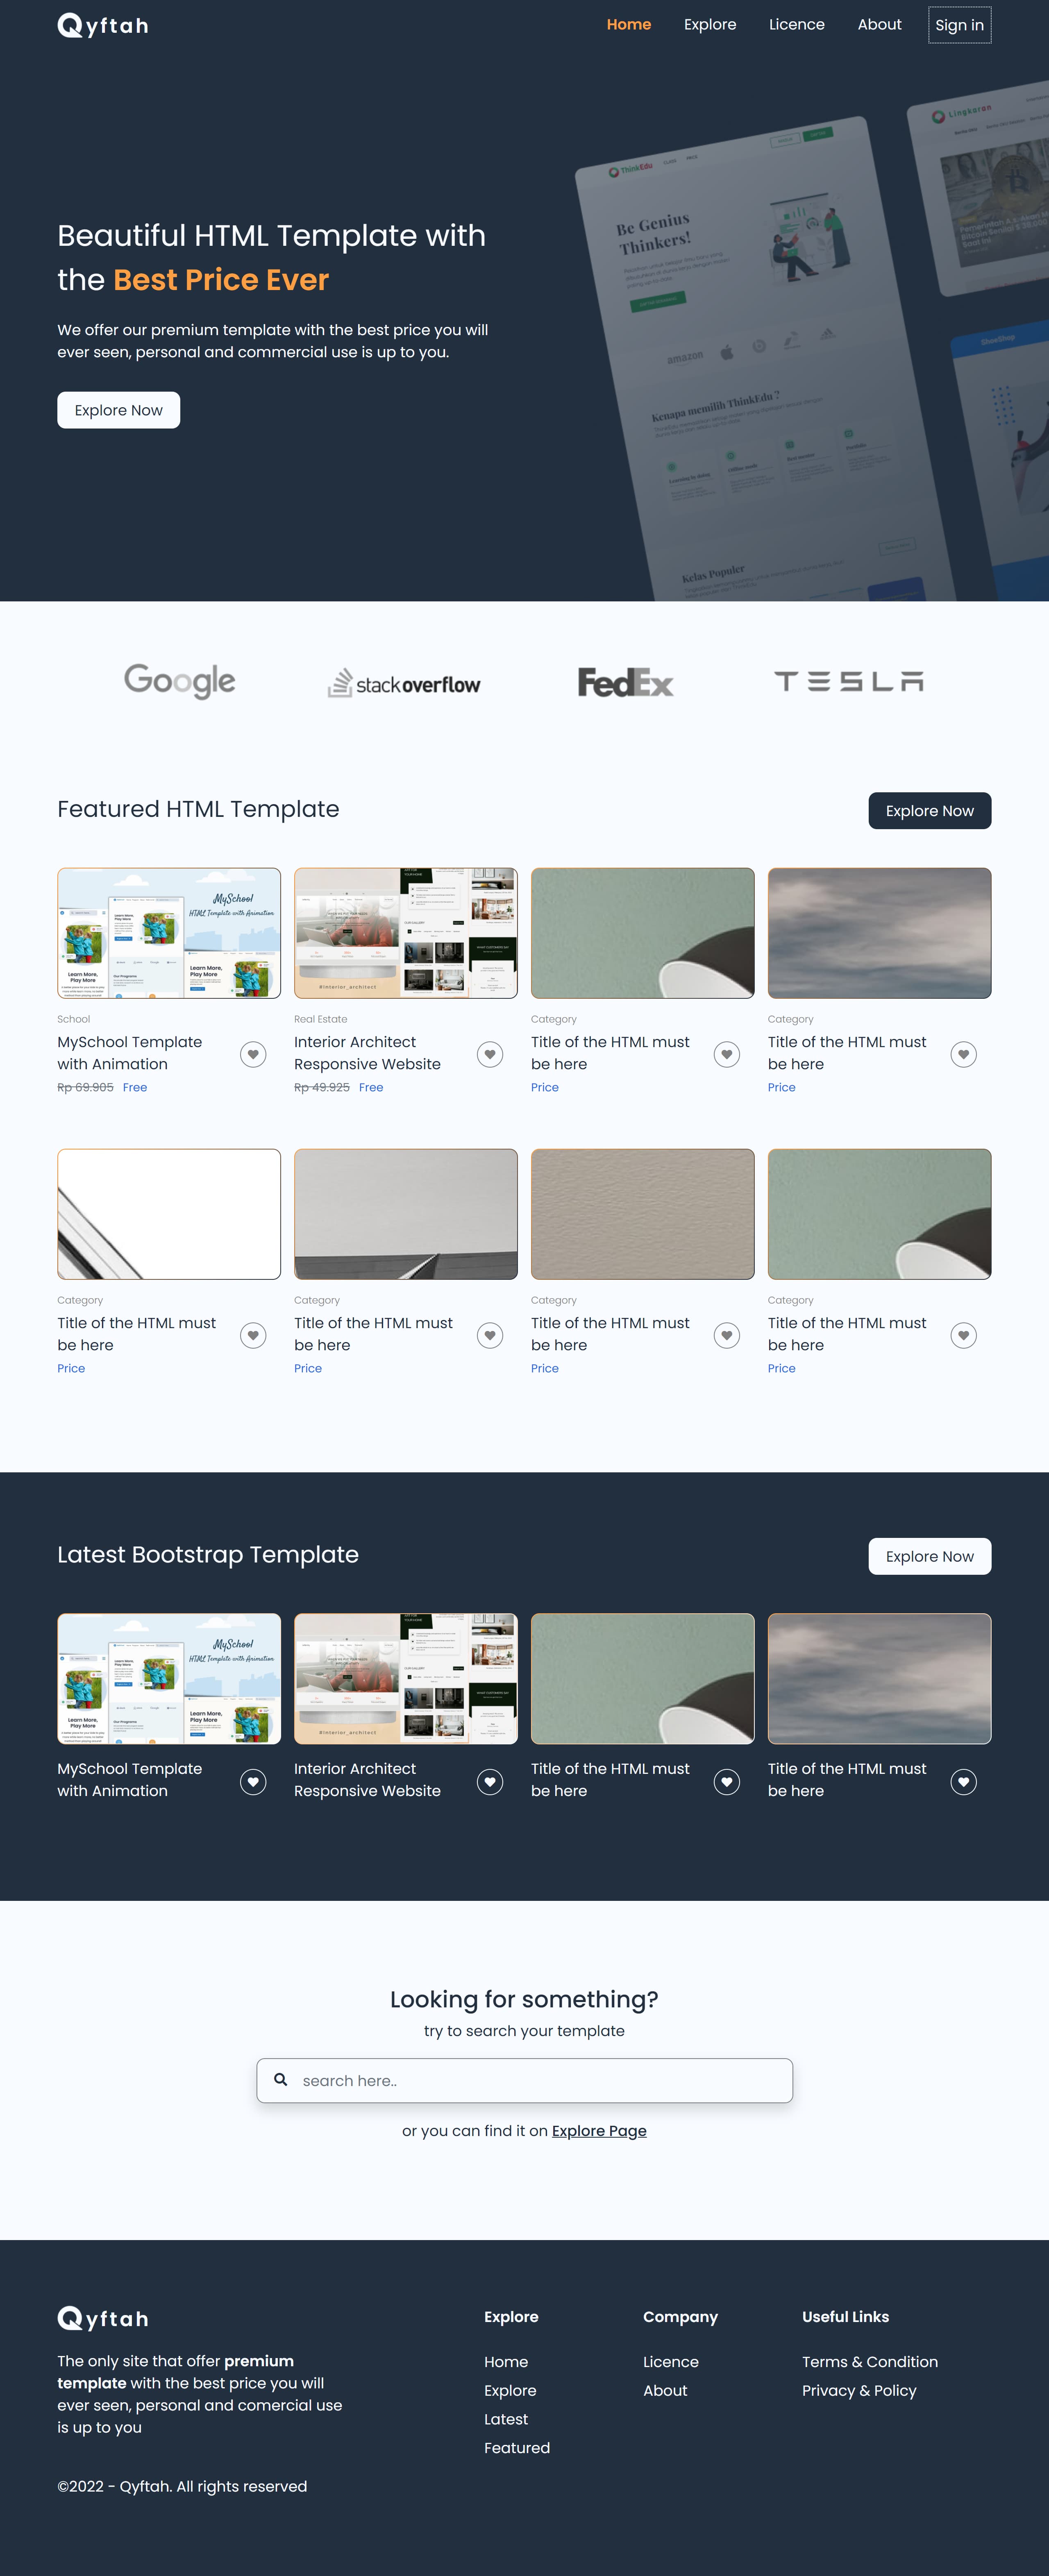Open Interior Architect title in Latest section
Viewport: 1049px width, 2576px height.
[367, 1780]
